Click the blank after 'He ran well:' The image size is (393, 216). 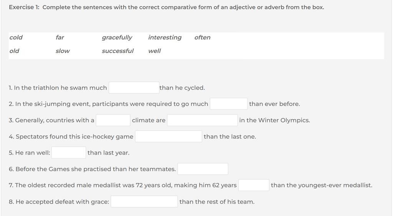click(69, 153)
